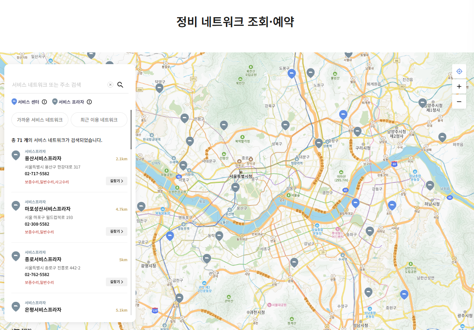
Task: Select 종로서비스프라자 in the list
Action: pos(43,260)
